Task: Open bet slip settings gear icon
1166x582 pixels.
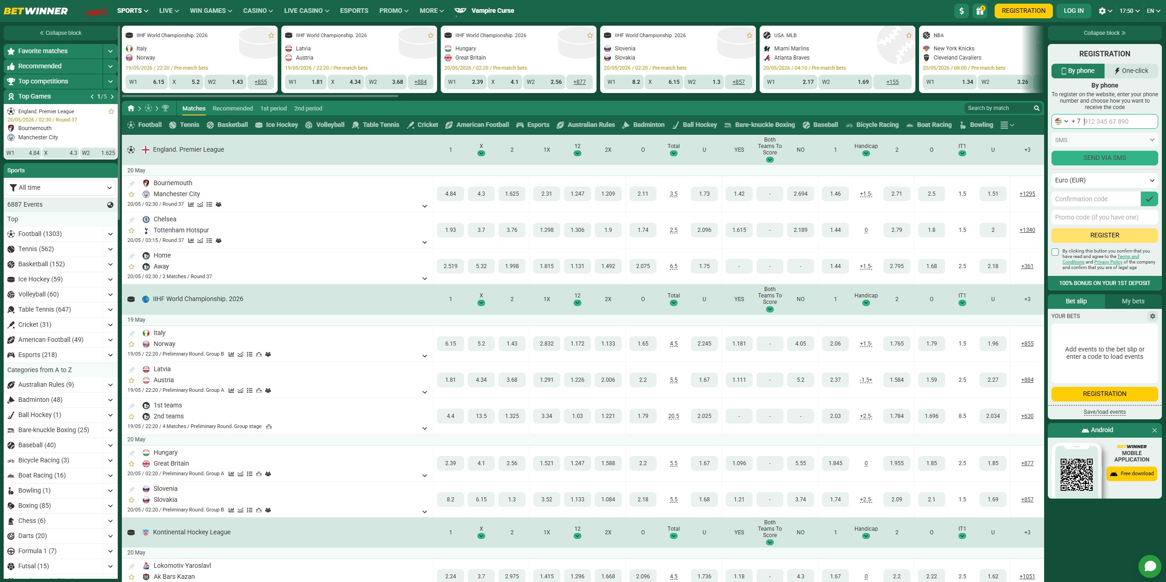Action: click(x=1153, y=316)
